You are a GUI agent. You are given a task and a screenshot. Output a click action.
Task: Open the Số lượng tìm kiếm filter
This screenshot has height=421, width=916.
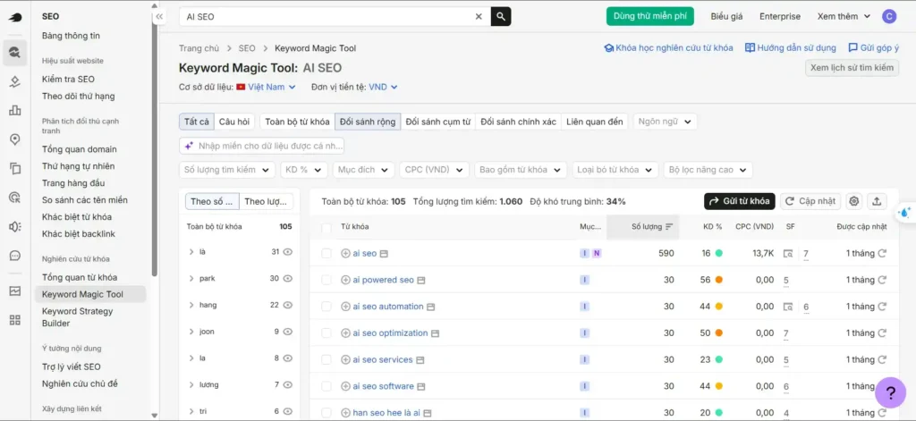click(x=226, y=170)
